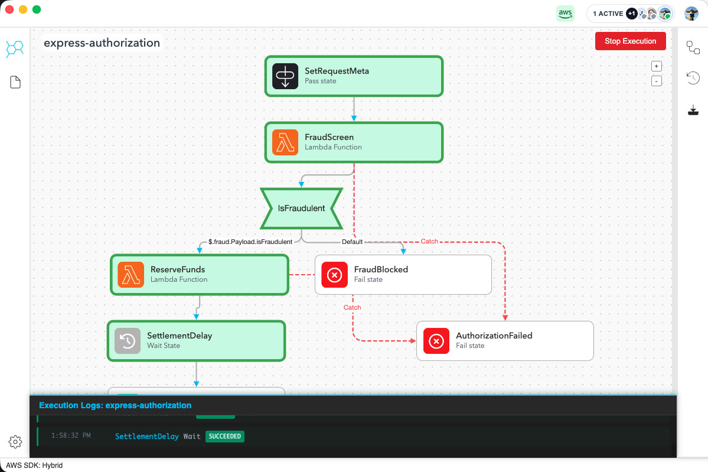Screen dimensions: 708x472
Task: Click the download export icon
Action: (693, 110)
